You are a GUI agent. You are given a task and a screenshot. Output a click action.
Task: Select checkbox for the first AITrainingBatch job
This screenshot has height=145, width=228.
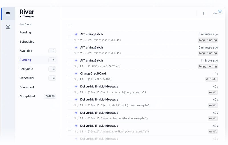click(70, 37)
